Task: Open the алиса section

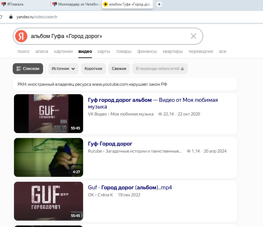Action: pyautogui.click(x=42, y=51)
